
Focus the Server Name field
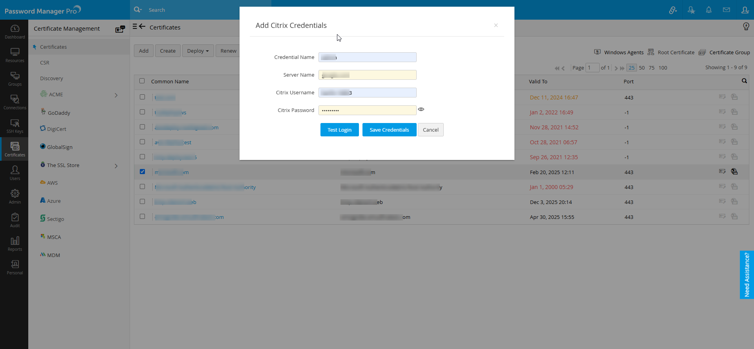[368, 75]
